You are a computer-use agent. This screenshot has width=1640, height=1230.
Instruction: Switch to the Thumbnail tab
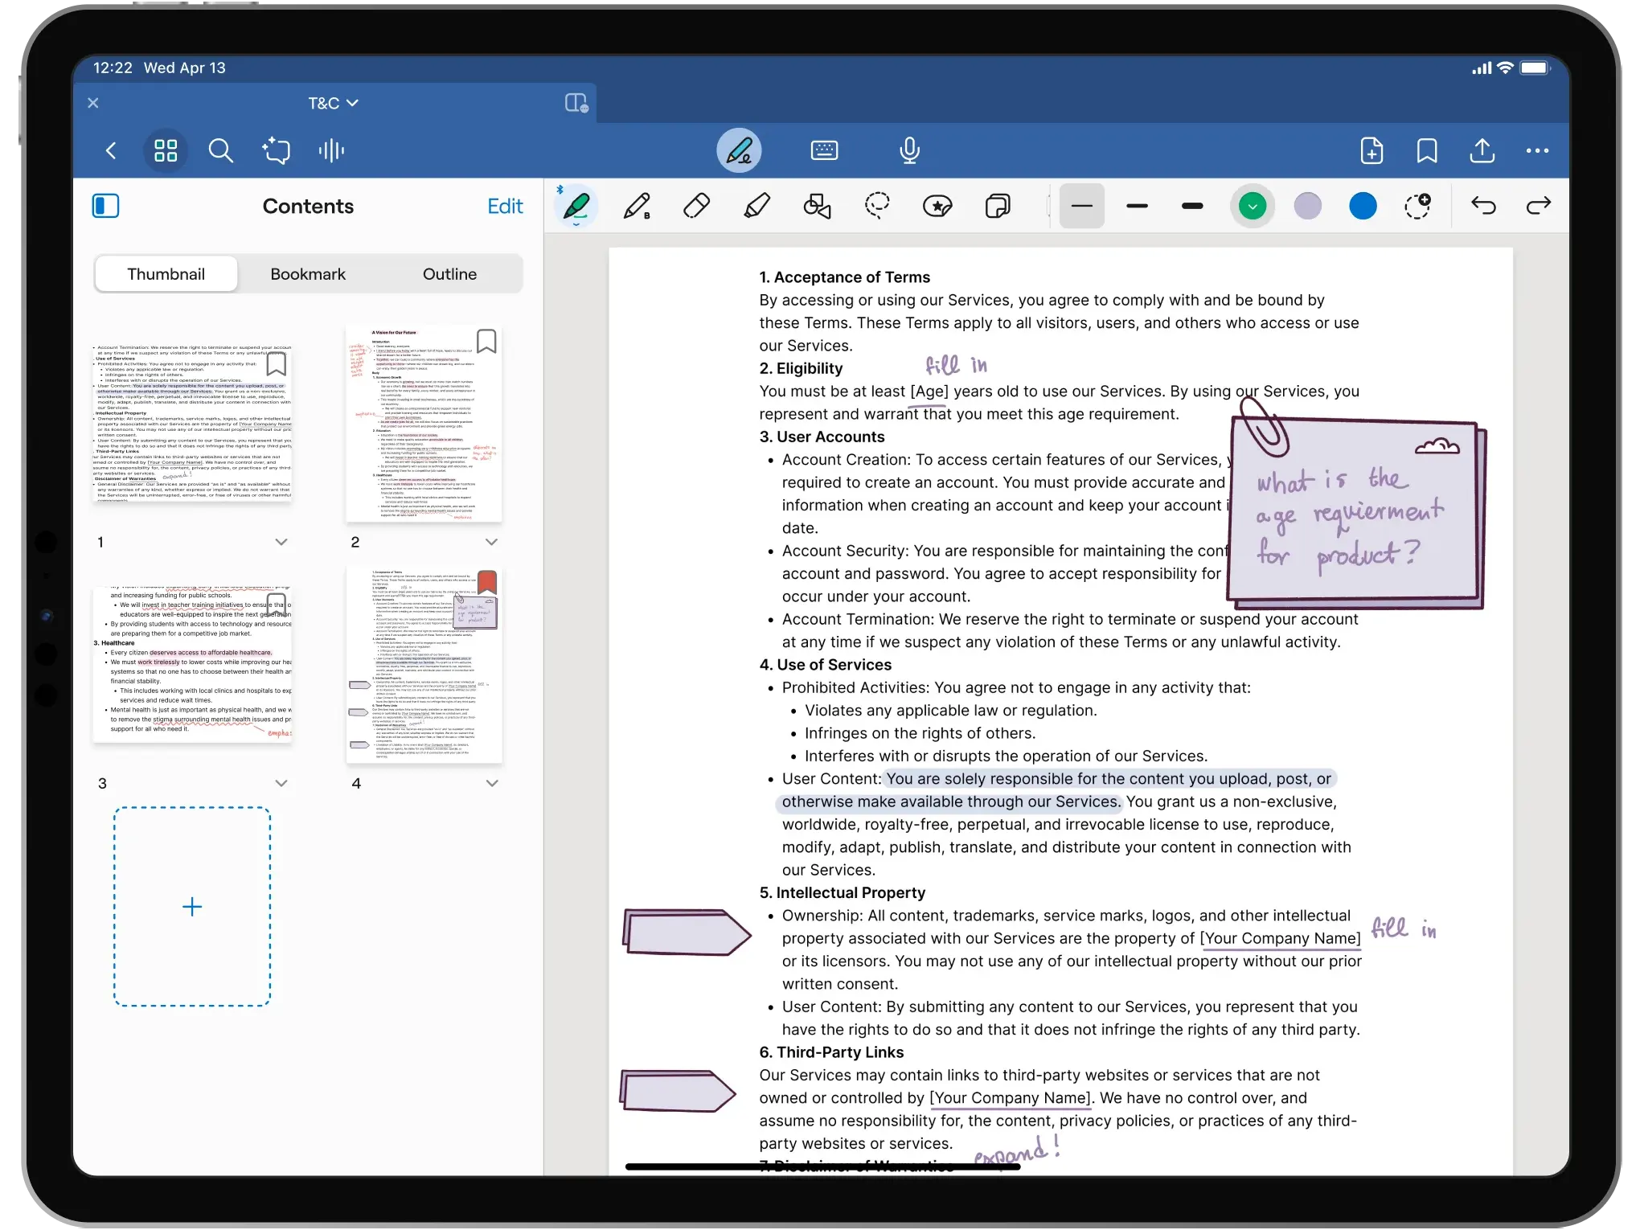[x=166, y=274]
